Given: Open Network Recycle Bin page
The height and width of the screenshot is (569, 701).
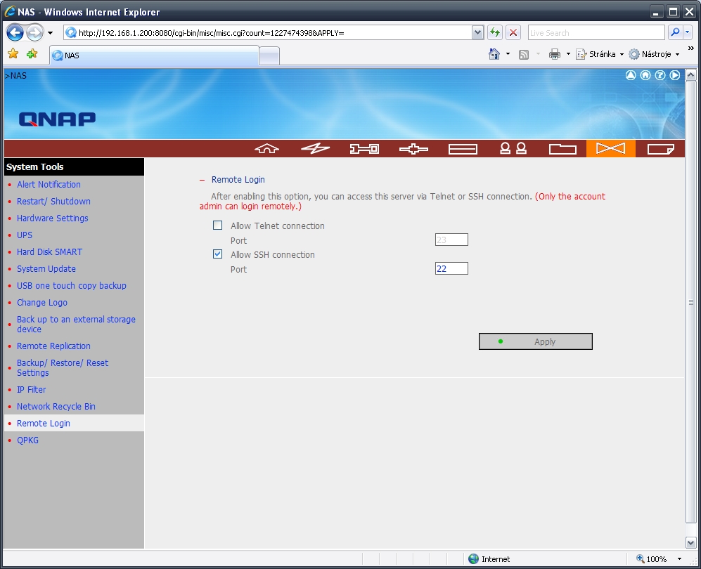Looking at the screenshot, I should (x=56, y=407).
